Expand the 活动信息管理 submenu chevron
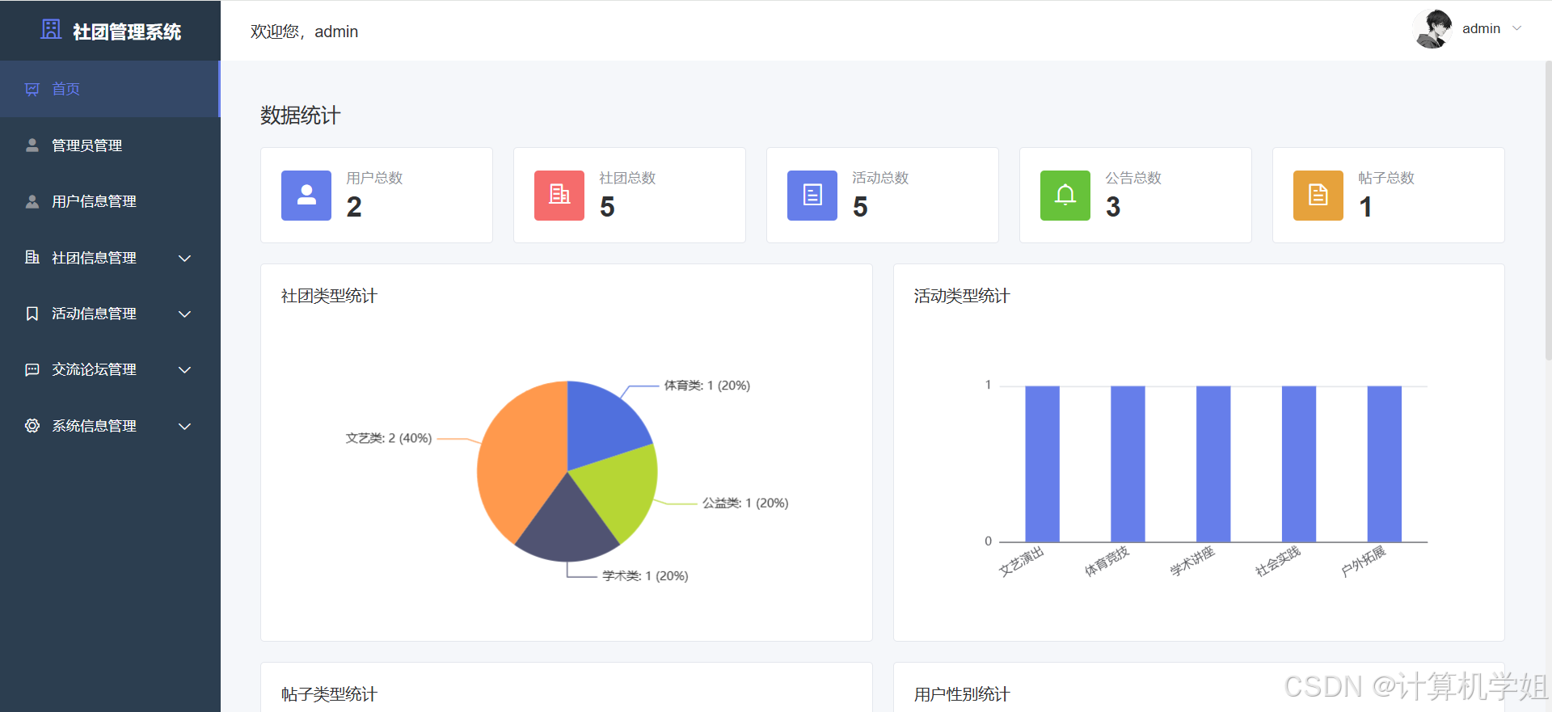The image size is (1552, 712). 184,314
